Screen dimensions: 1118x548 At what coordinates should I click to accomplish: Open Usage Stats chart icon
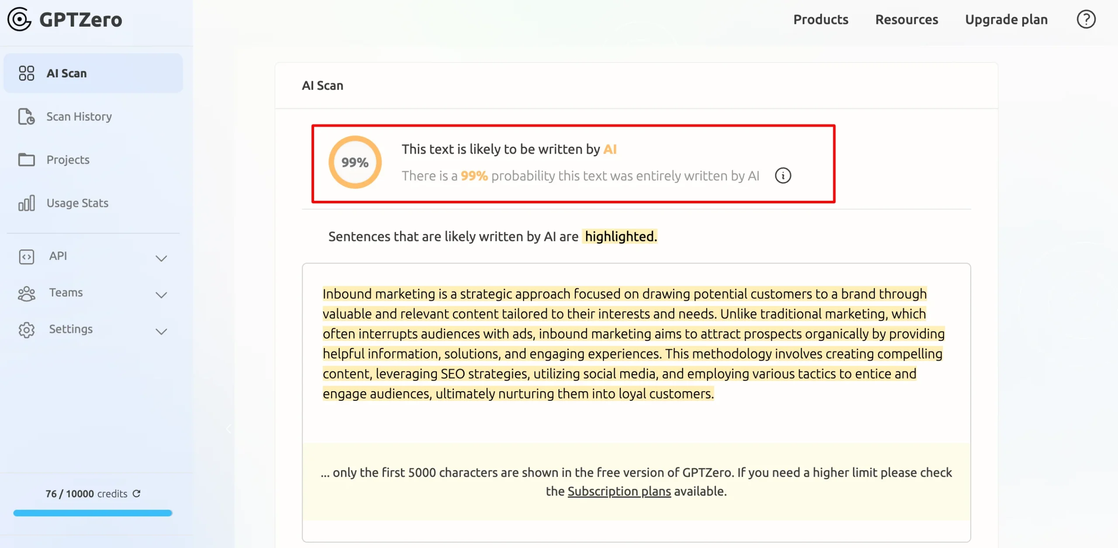pos(27,203)
